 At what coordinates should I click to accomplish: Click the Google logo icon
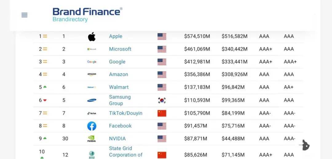[x=92, y=62]
